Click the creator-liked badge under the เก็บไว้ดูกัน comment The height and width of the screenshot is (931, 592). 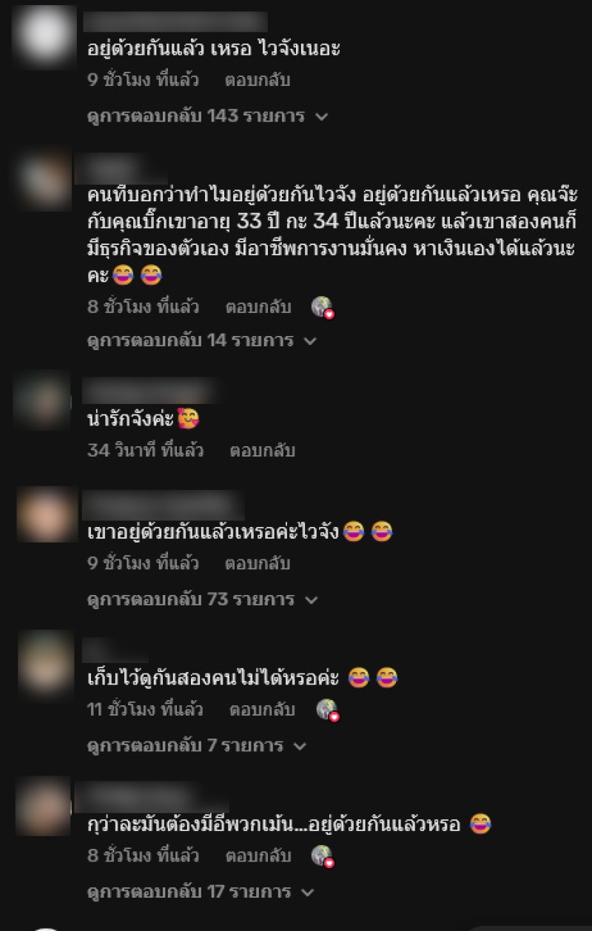(327, 710)
